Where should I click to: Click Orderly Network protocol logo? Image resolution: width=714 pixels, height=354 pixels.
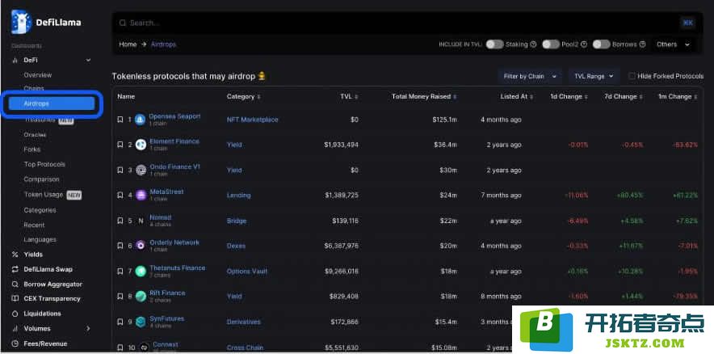click(x=141, y=246)
